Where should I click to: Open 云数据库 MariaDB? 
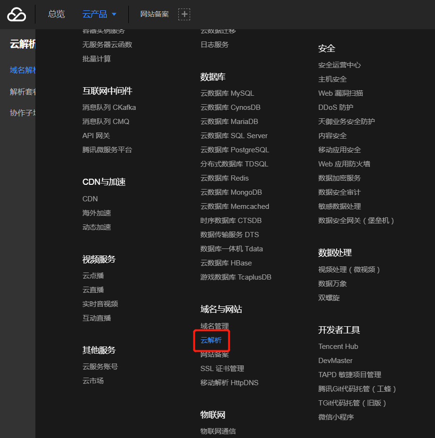(229, 122)
